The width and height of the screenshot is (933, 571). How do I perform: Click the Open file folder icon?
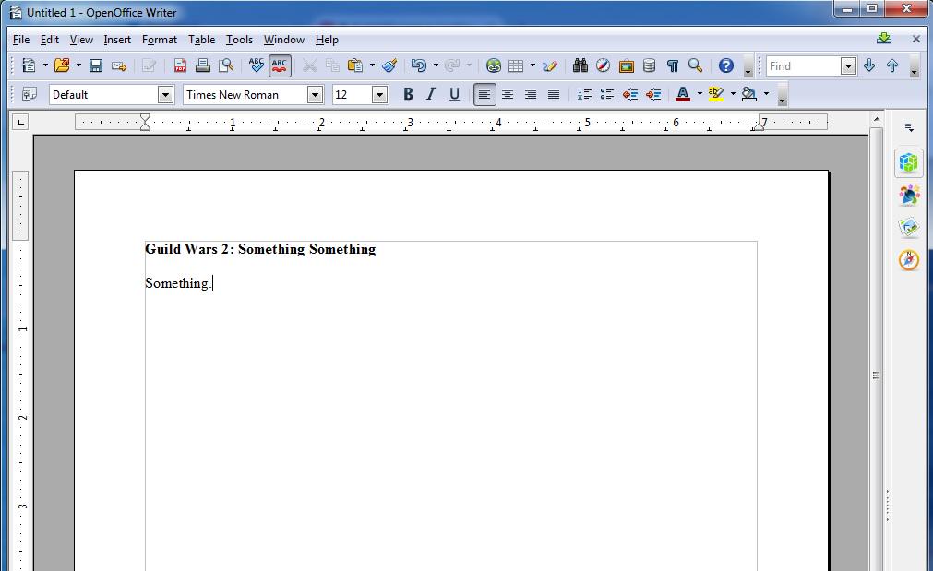(62, 65)
